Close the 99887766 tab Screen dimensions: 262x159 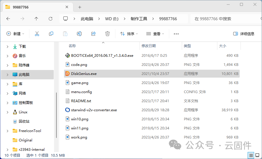pyautogui.click(x=67, y=7)
